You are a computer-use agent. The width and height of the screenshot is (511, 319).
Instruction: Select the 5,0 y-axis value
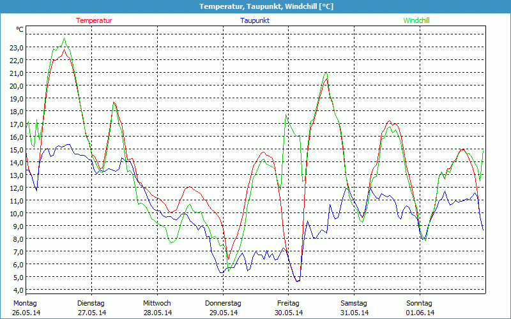coord(18,278)
